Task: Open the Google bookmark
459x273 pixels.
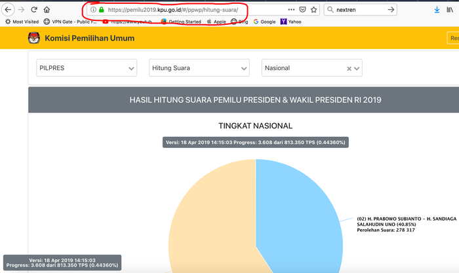Action: point(264,22)
